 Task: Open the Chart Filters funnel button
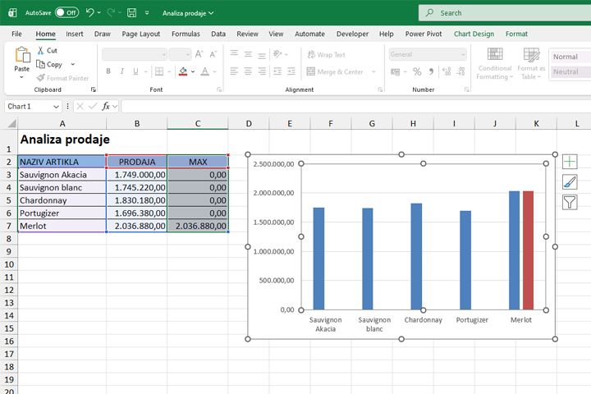tap(570, 202)
